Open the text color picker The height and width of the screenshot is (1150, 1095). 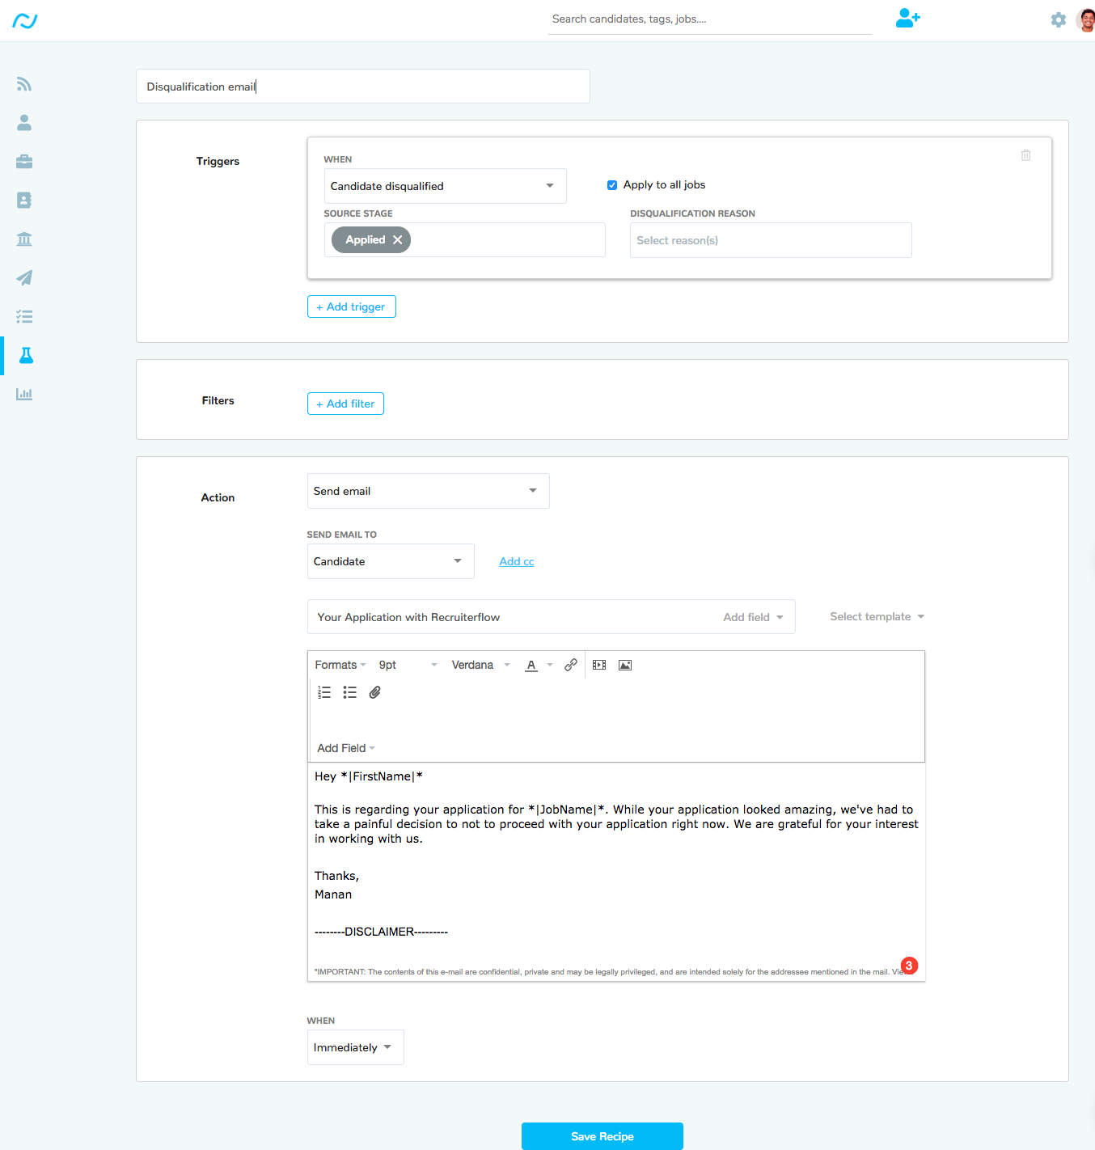click(x=531, y=665)
